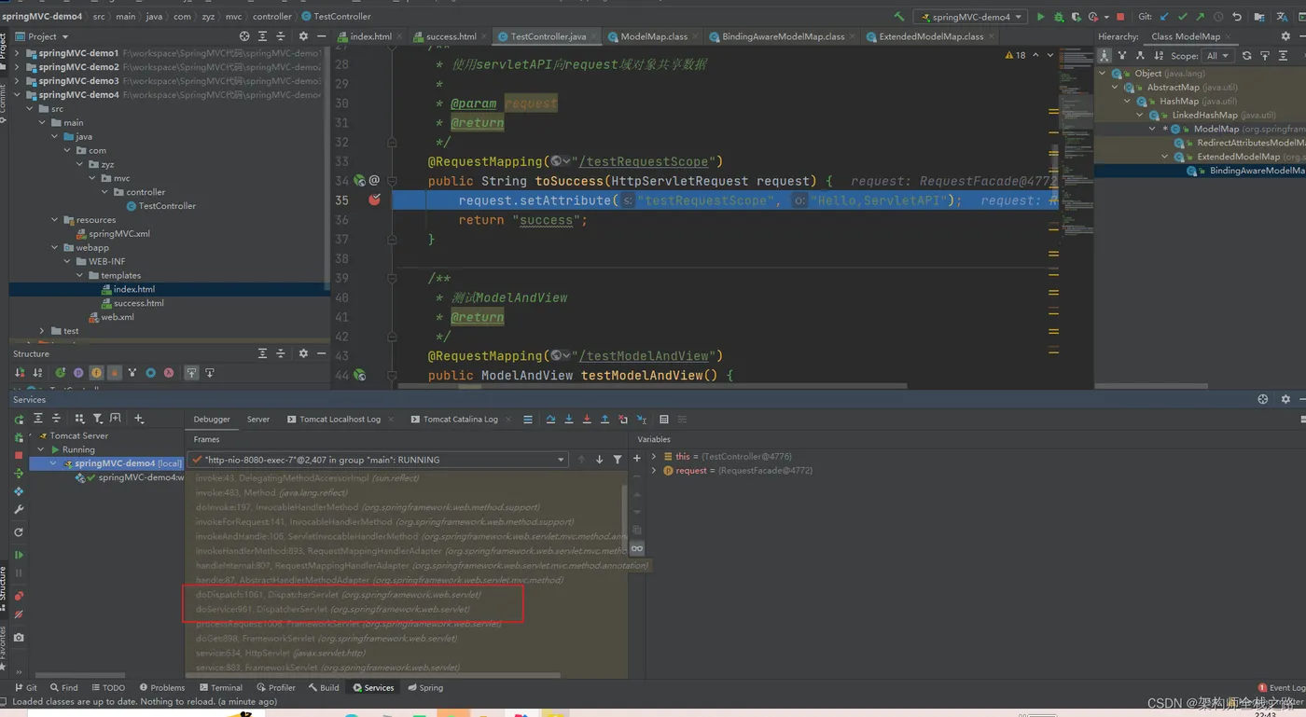Open the thread selector dropdown in Frames

pos(378,460)
